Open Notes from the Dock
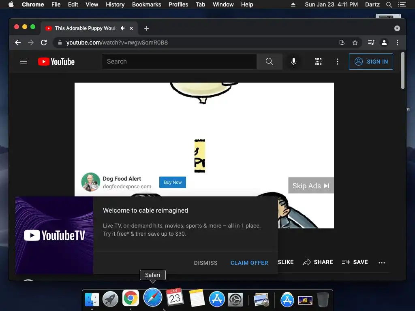Screen dimensions: 415x311 click(x=197, y=298)
